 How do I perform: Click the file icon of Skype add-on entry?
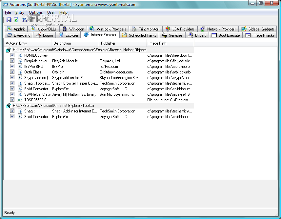point(20,78)
